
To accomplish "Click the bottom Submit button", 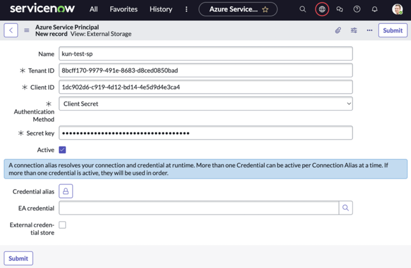I will (x=19, y=258).
